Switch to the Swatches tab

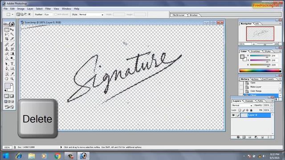[255, 52]
